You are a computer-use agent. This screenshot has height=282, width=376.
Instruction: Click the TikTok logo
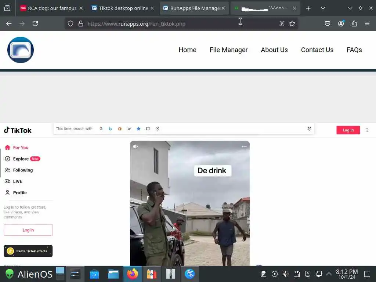[18, 130]
